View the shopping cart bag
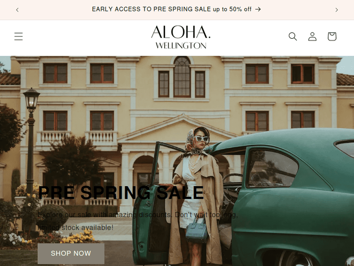Screen dimensions: 354x266 point(332,36)
